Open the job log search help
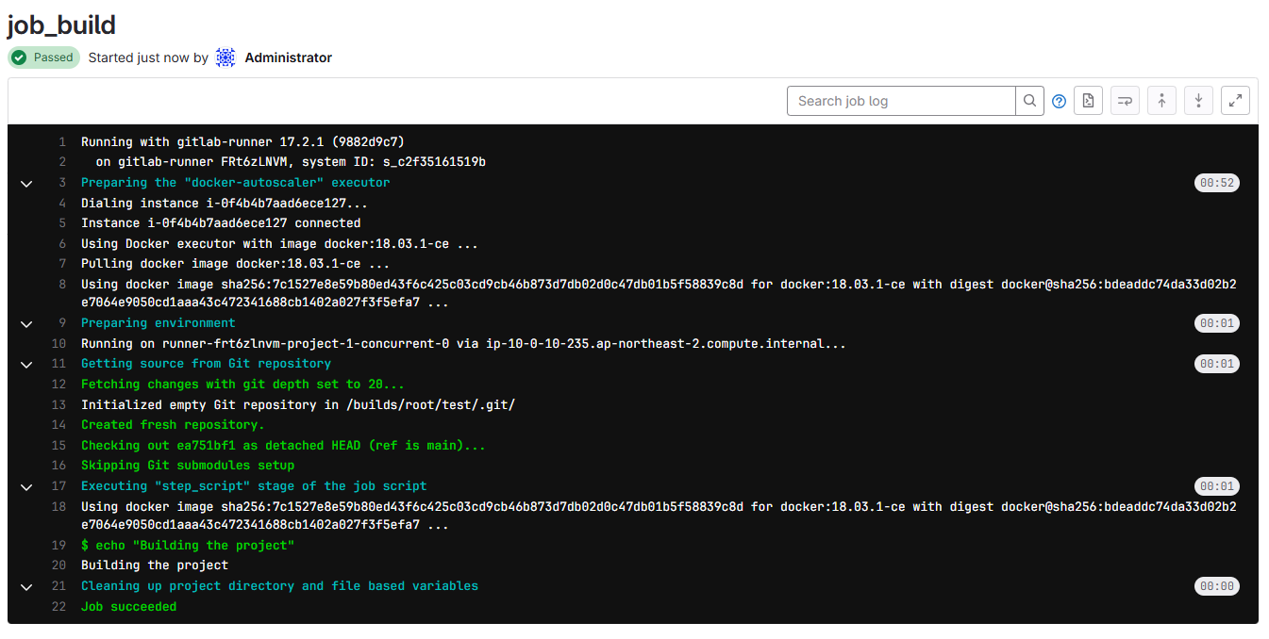The image size is (1269, 639). tap(1059, 102)
